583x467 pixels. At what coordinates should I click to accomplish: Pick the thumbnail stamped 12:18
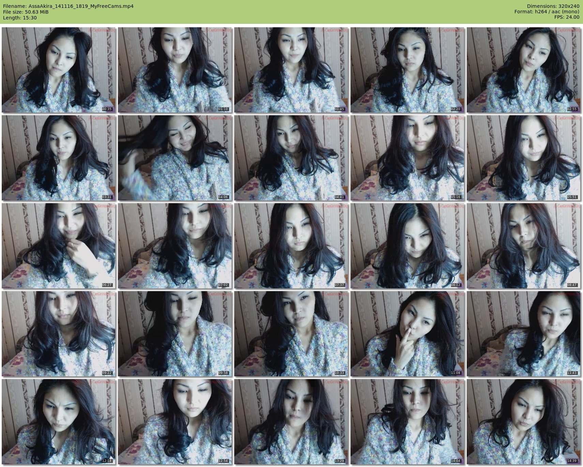[58, 422]
